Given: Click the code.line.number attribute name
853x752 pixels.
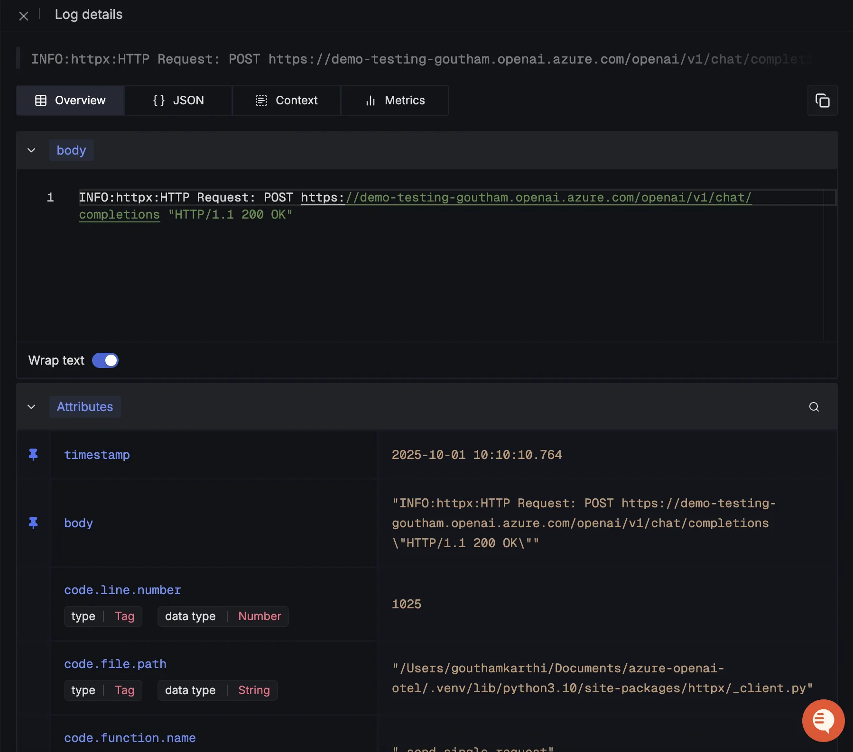Looking at the screenshot, I should pos(122,590).
